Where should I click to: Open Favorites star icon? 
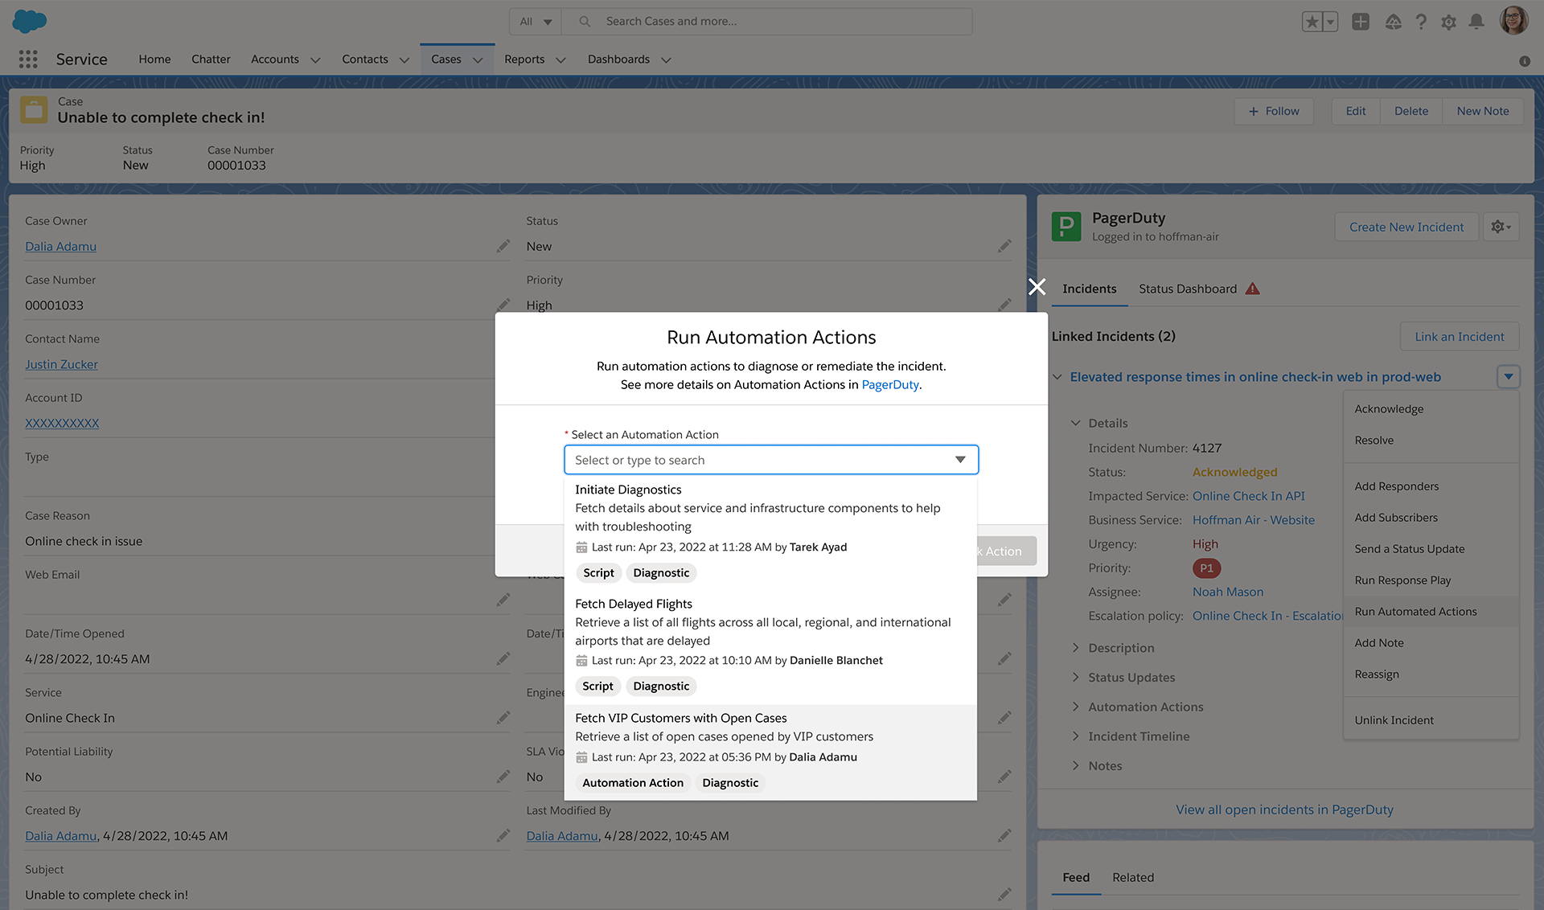tap(1312, 22)
